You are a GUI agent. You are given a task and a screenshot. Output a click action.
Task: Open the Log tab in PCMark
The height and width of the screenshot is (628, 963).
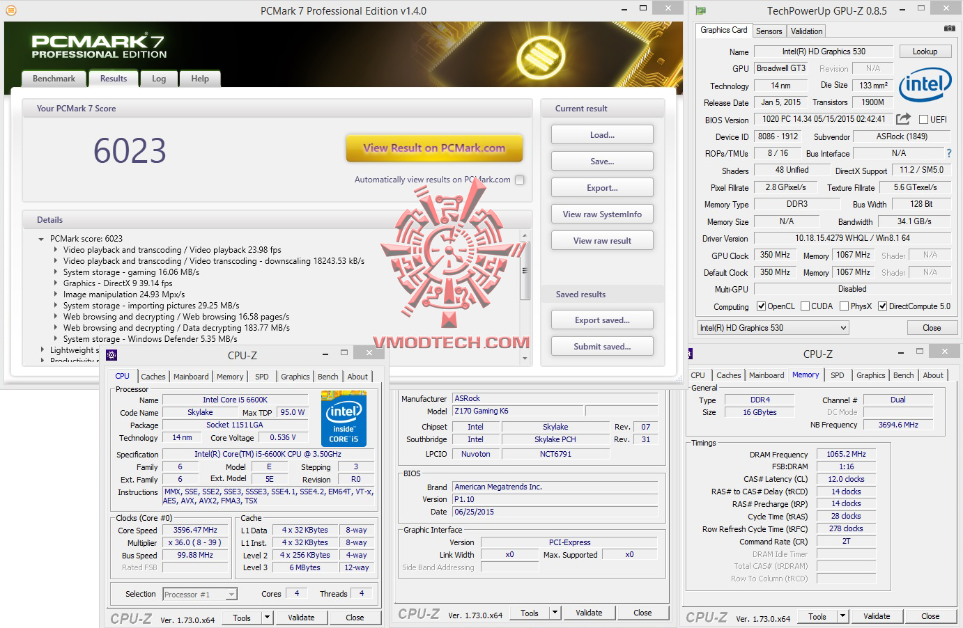pos(159,79)
